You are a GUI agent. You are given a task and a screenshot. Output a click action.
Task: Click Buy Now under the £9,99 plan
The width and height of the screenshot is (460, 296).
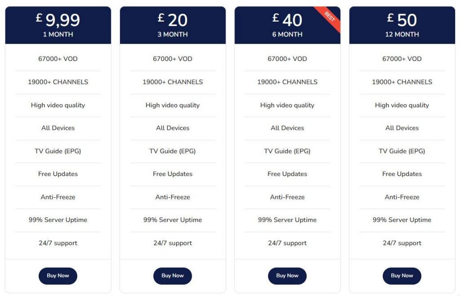click(x=57, y=276)
